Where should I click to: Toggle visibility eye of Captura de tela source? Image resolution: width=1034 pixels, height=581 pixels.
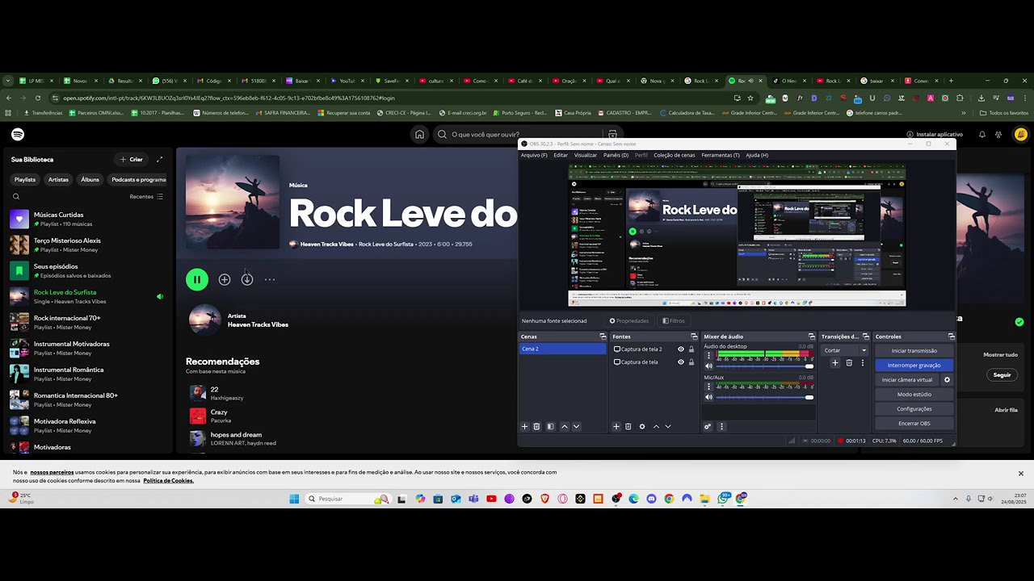click(680, 362)
